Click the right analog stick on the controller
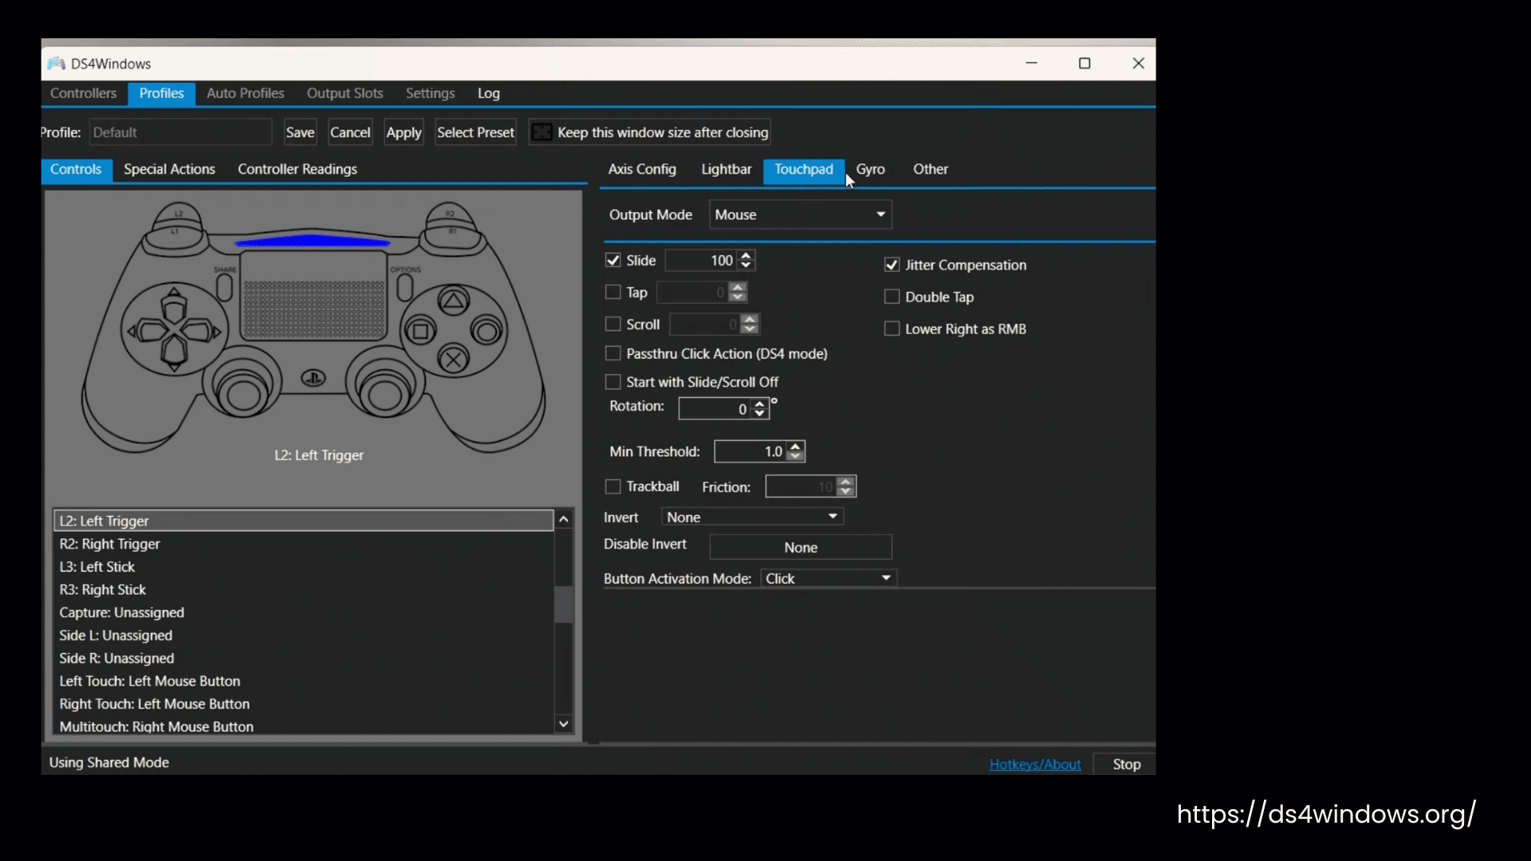This screenshot has width=1531, height=861. point(385,393)
